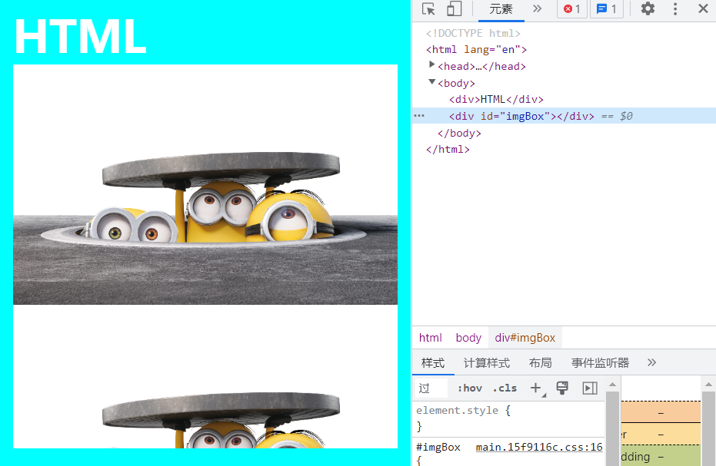The image size is (716, 466).
Task: Switch to the 元素 tab
Action: click(501, 9)
